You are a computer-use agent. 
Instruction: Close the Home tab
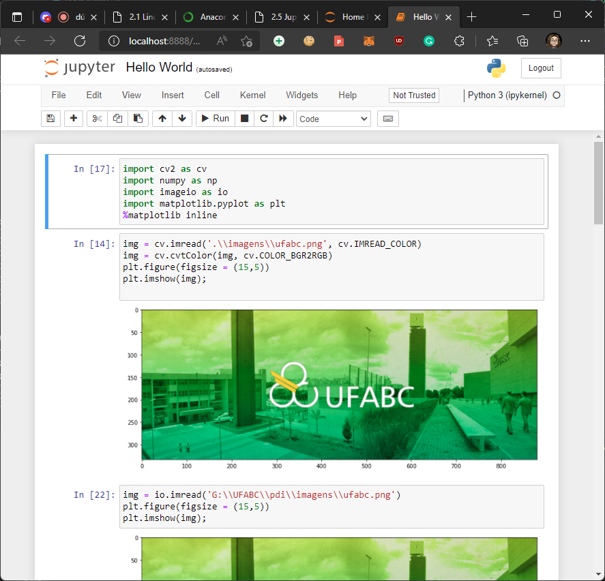(377, 17)
